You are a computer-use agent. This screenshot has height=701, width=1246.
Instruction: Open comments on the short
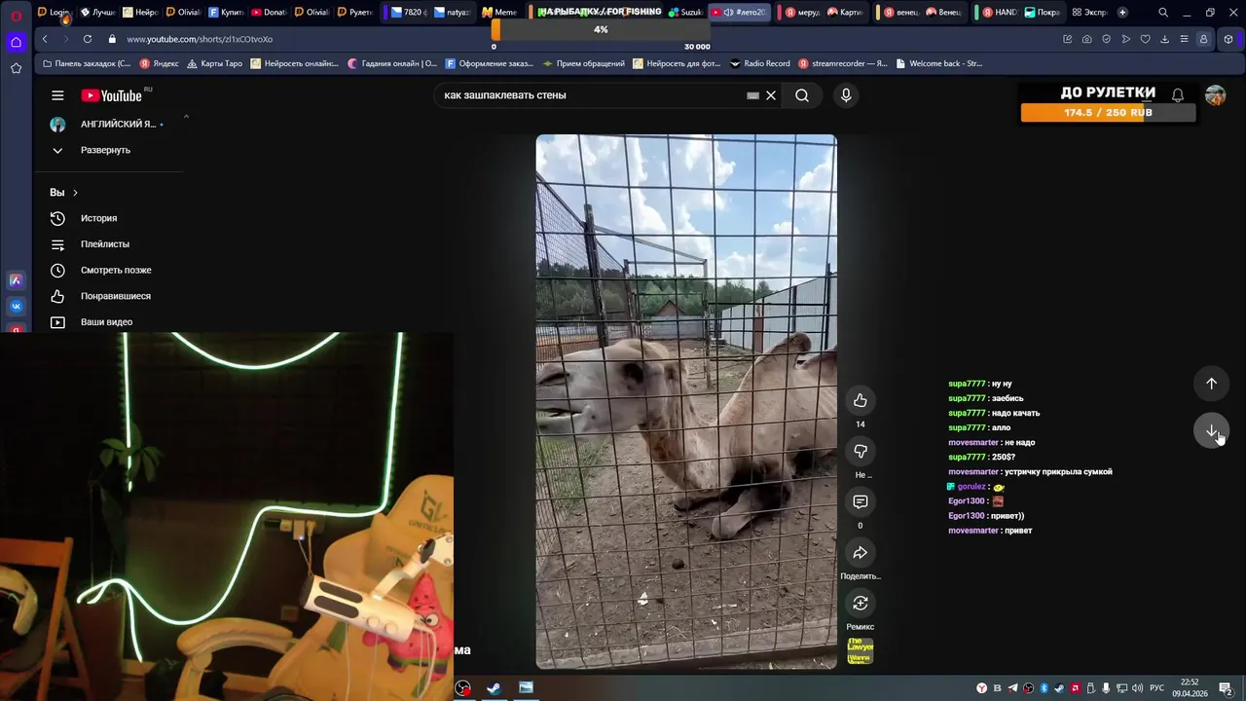861,501
